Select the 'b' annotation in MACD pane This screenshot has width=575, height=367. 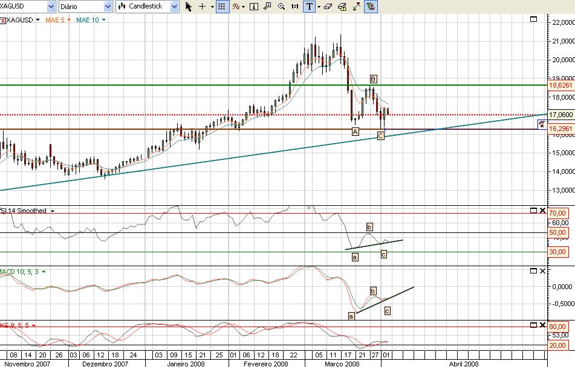(373, 291)
